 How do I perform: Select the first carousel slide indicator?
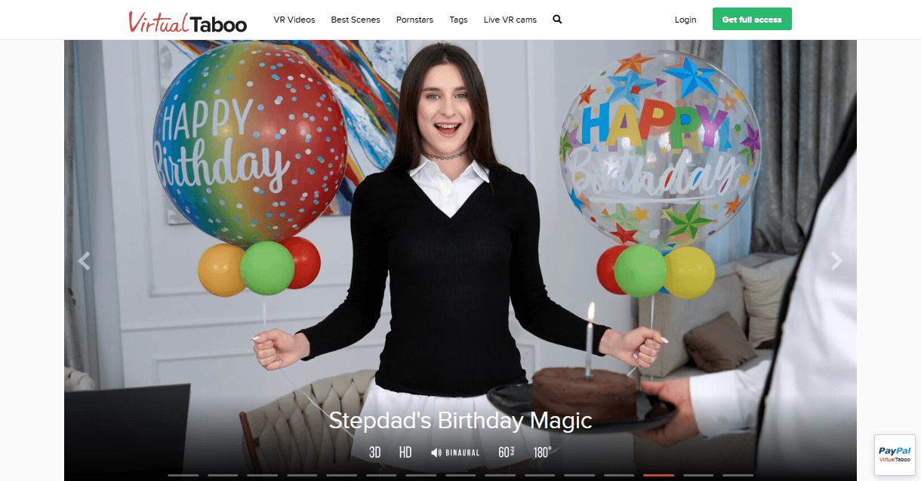click(183, 475)
